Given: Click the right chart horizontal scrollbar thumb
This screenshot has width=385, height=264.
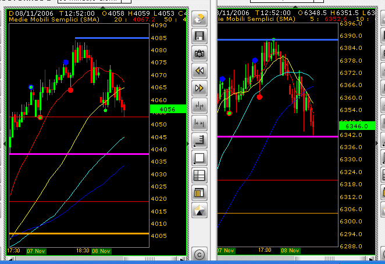Looking at the screenshot, I should pos(330,258).
